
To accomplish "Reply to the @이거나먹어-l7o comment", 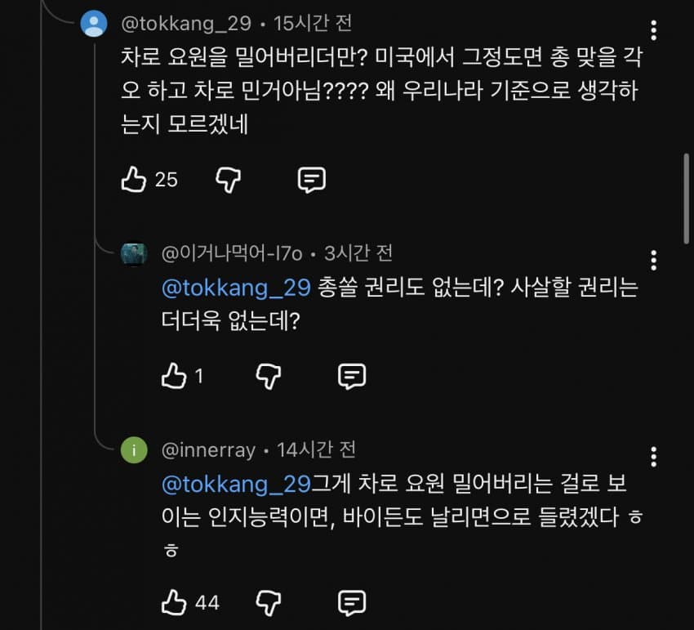I will coord(352,376).
